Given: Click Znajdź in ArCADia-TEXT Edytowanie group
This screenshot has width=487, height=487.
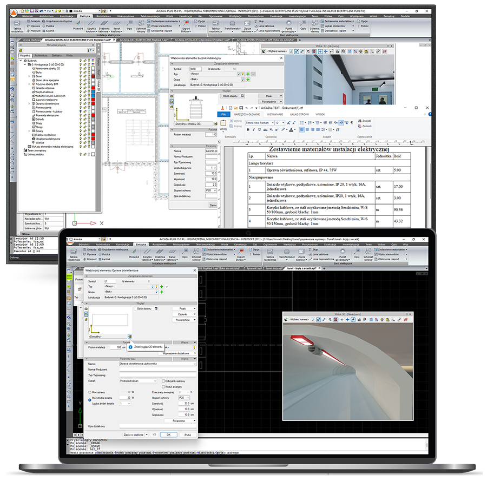Looking at the screenshot, I should (x=365, y=121).
